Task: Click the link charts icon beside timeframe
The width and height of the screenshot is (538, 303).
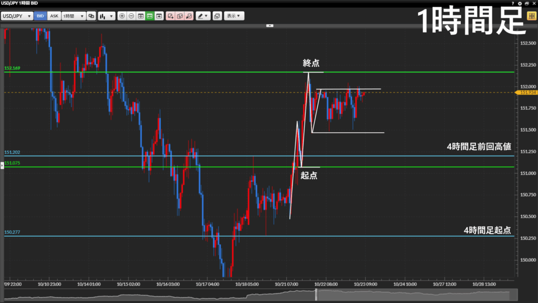Action: point(91,16)
